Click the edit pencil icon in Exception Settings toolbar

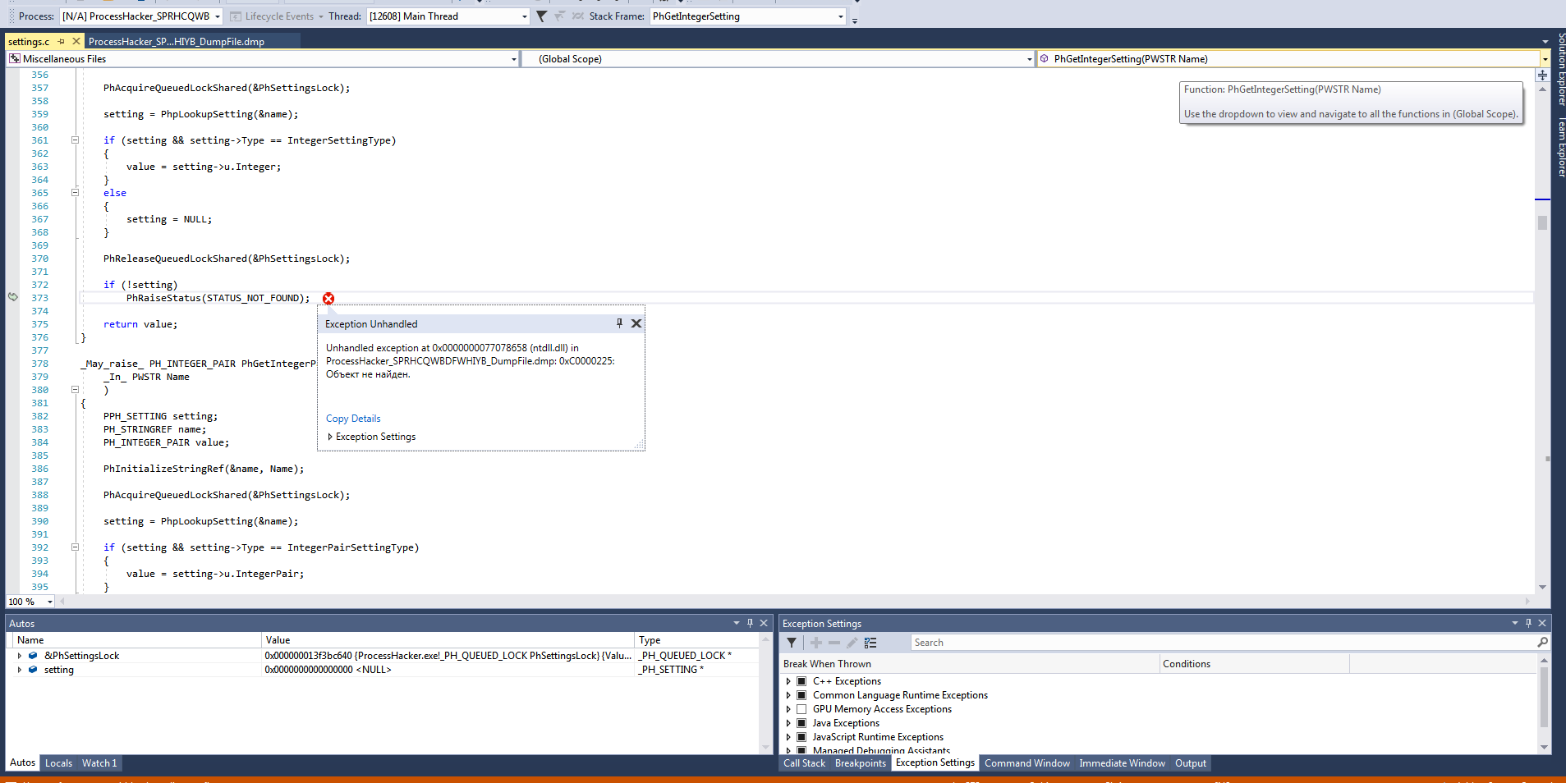click(x=852, y=643)
